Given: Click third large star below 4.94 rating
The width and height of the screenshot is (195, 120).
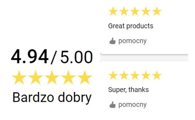Looking at the screenshot, I should [x=52, y=78].
